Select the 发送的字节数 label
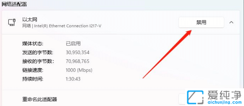This screenshot has height=106, width=244. tap(38, 52)
